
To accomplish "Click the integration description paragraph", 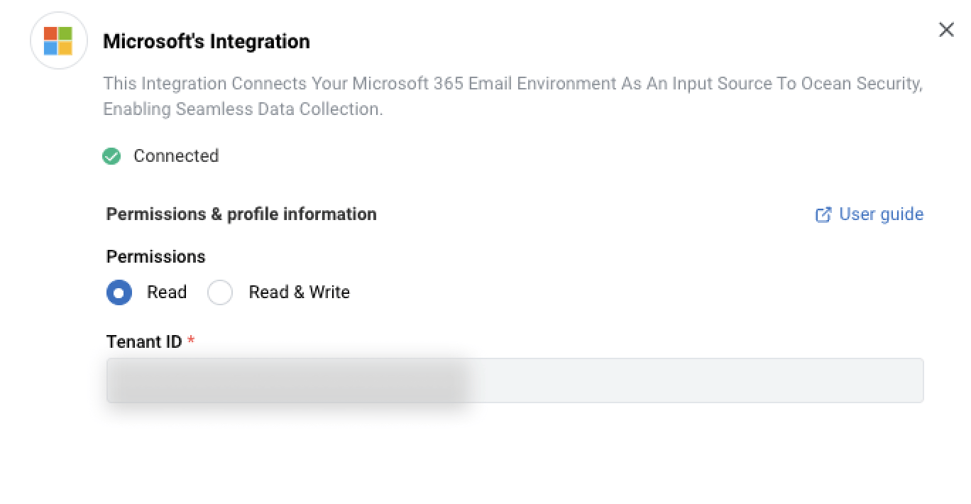I will point(513,97).
